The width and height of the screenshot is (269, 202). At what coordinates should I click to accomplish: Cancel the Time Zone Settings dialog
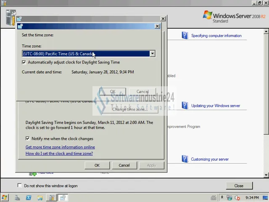click(x=142, y=92)
